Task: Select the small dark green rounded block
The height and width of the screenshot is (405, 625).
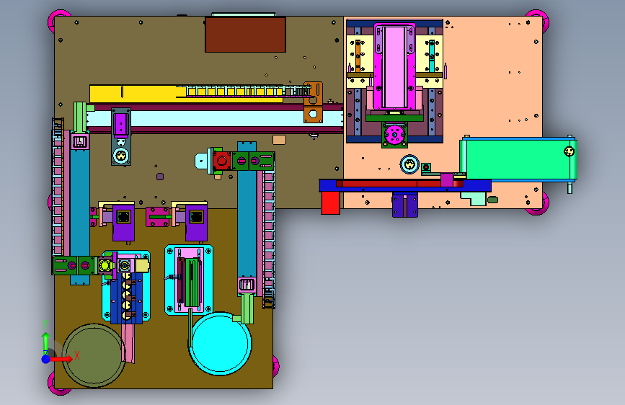Action: [493, 200]
